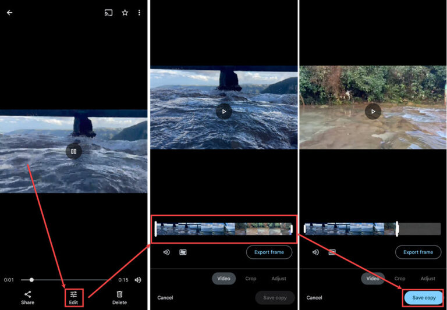This screenshot has height=310, width=447.
Task: Tap the Share button
Action: (28, 298)
